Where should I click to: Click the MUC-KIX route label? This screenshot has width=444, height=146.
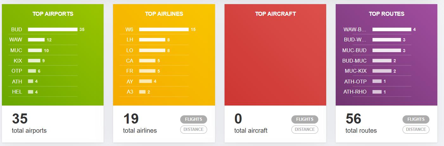(x=356, y=71)
